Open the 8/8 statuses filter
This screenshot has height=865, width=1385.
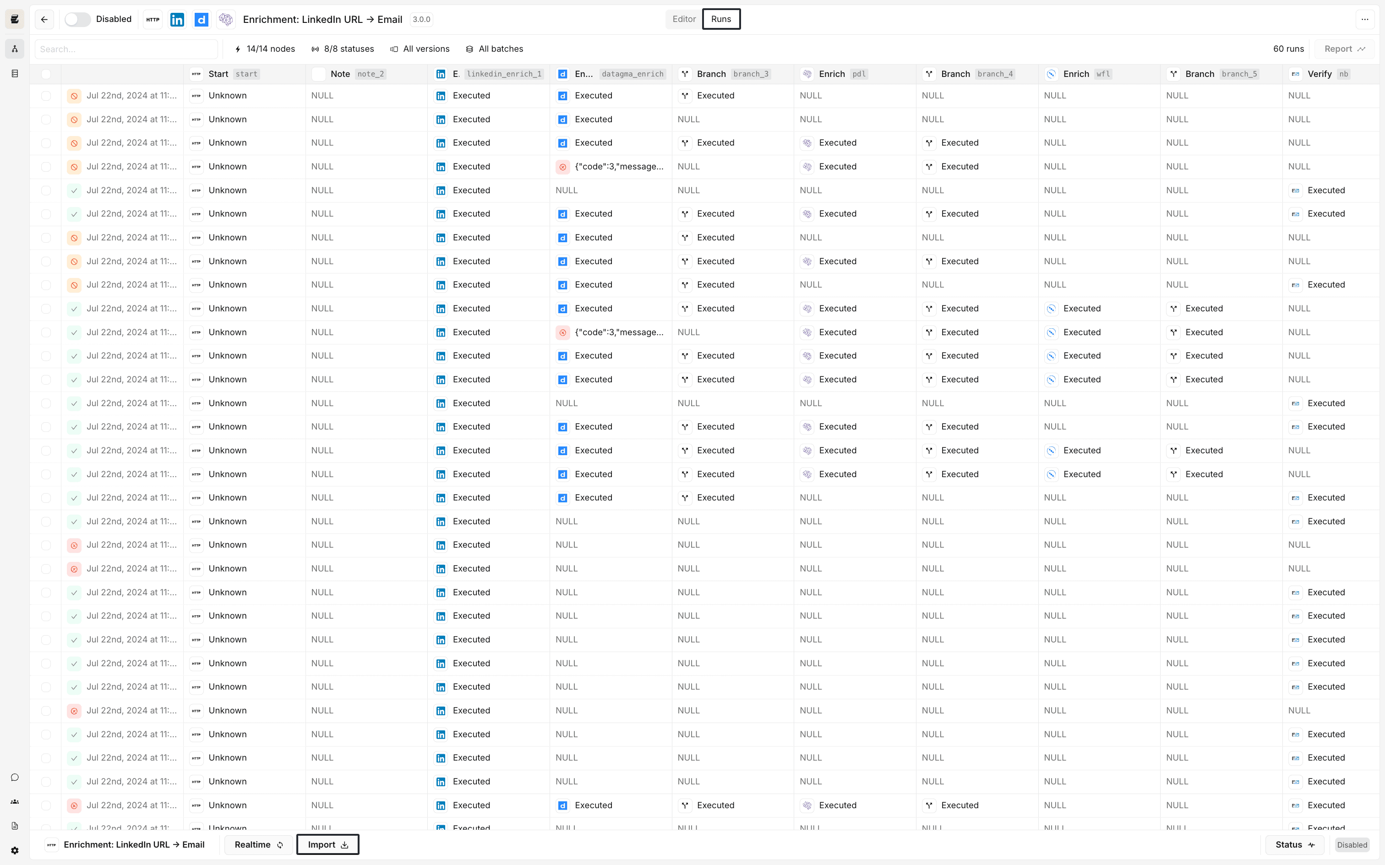click(x=343, y=49)
